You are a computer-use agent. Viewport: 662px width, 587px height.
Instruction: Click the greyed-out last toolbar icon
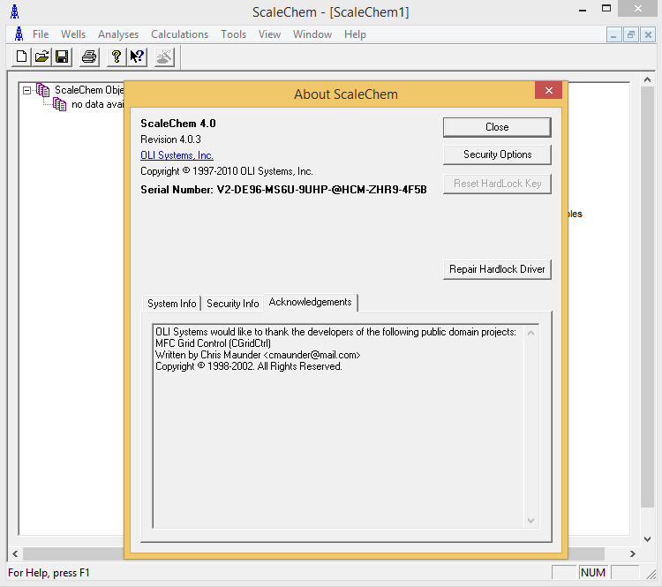pos(164,57)
